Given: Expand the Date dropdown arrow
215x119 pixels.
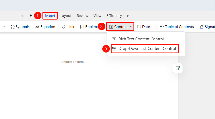Looking at the screenshot, I should point(152,27).
